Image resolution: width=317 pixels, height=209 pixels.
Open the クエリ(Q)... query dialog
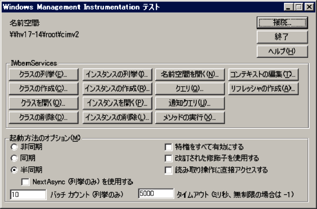coord(190,89)
